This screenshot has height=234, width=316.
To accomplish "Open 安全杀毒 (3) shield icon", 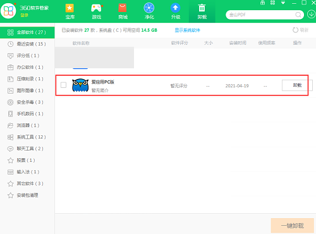I will point(10,102).
